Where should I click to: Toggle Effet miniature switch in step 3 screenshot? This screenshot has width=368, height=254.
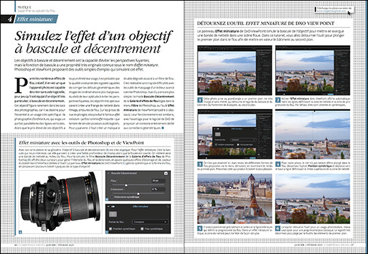pyautogui.click(x=218, y=129)
